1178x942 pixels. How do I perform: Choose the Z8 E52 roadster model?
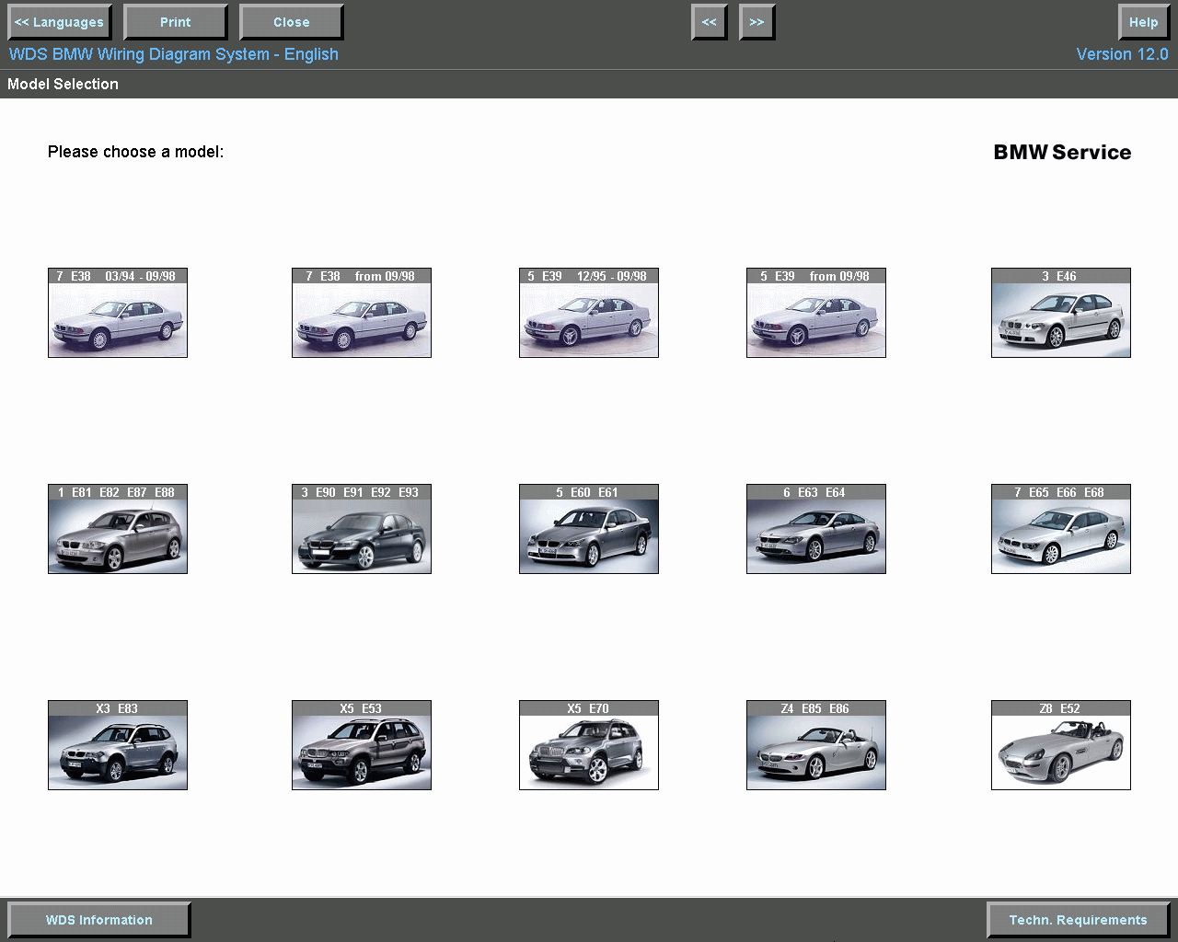(x=1060, y=745)
